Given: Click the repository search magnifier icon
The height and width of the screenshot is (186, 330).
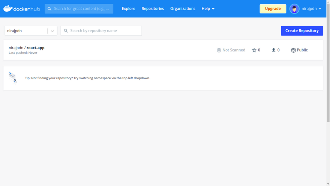Looking at the screenshot, I should coord(66,31).
